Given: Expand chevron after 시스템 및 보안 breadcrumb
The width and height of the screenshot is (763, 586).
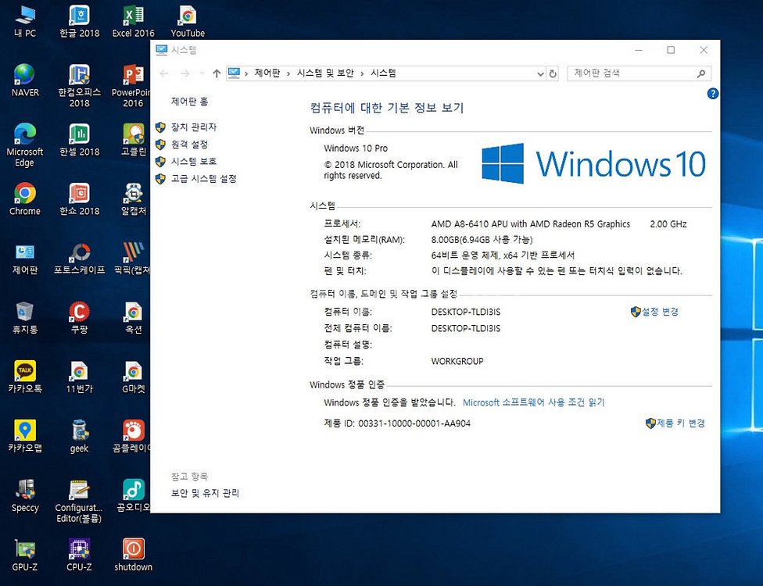Looking at the screenshot, I should click(362, 73).
